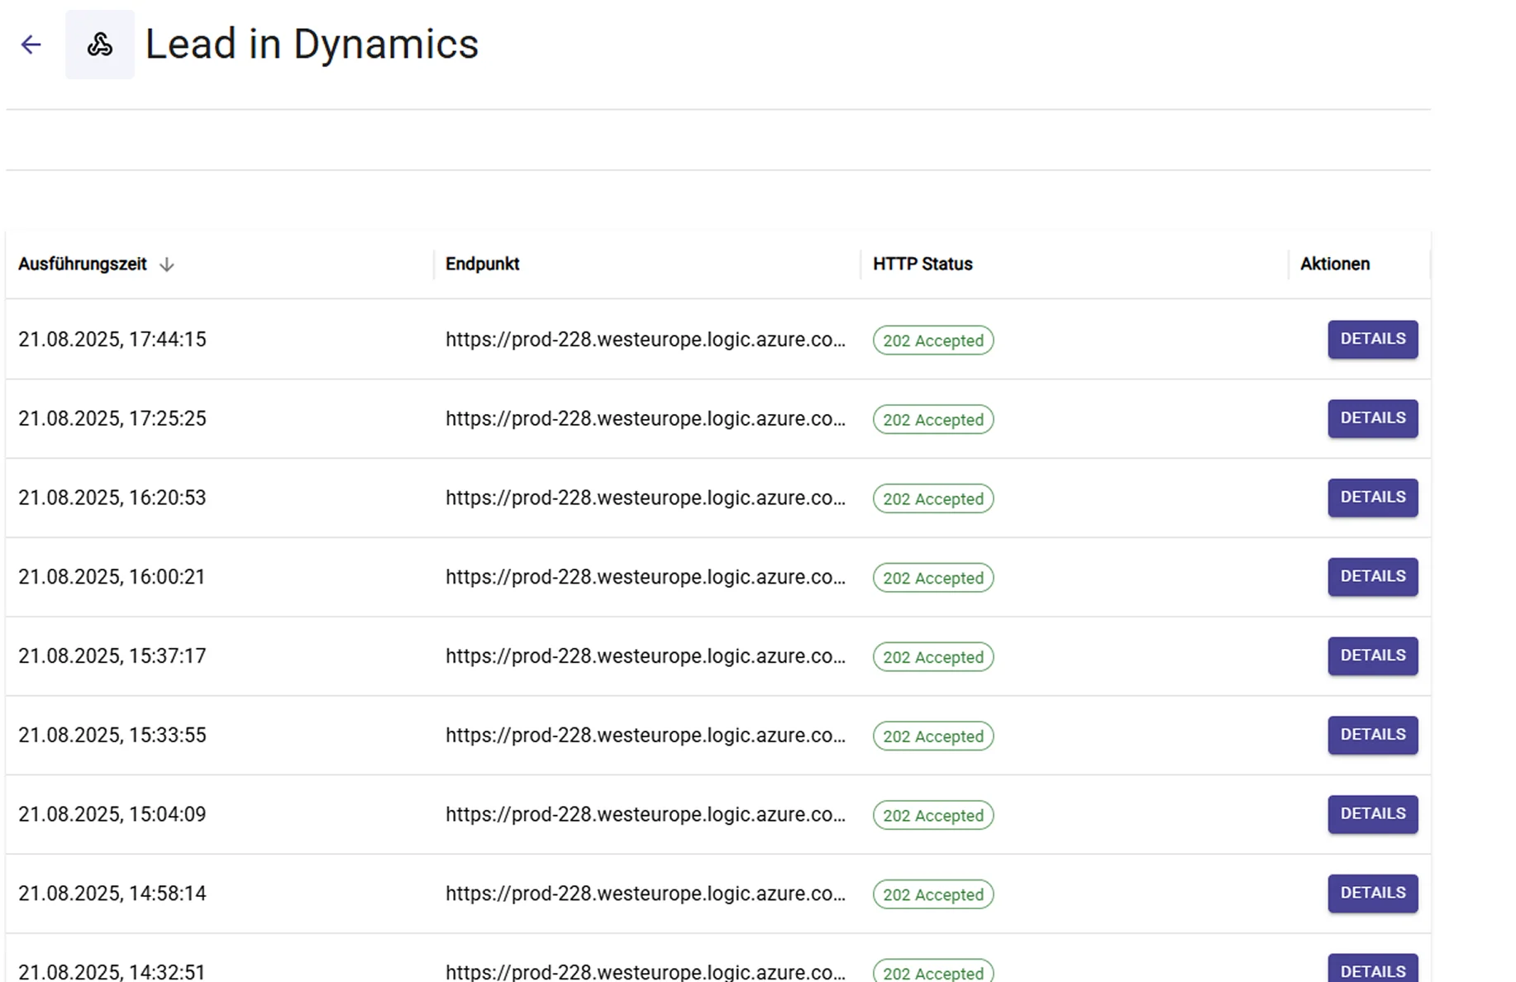Select timestamp 21.08.2025, 17:44:15
The height and width of the screenshot is (982, 1516).
tap(112, 340)
